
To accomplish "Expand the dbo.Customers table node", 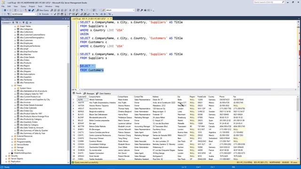I will pos(15,40).
